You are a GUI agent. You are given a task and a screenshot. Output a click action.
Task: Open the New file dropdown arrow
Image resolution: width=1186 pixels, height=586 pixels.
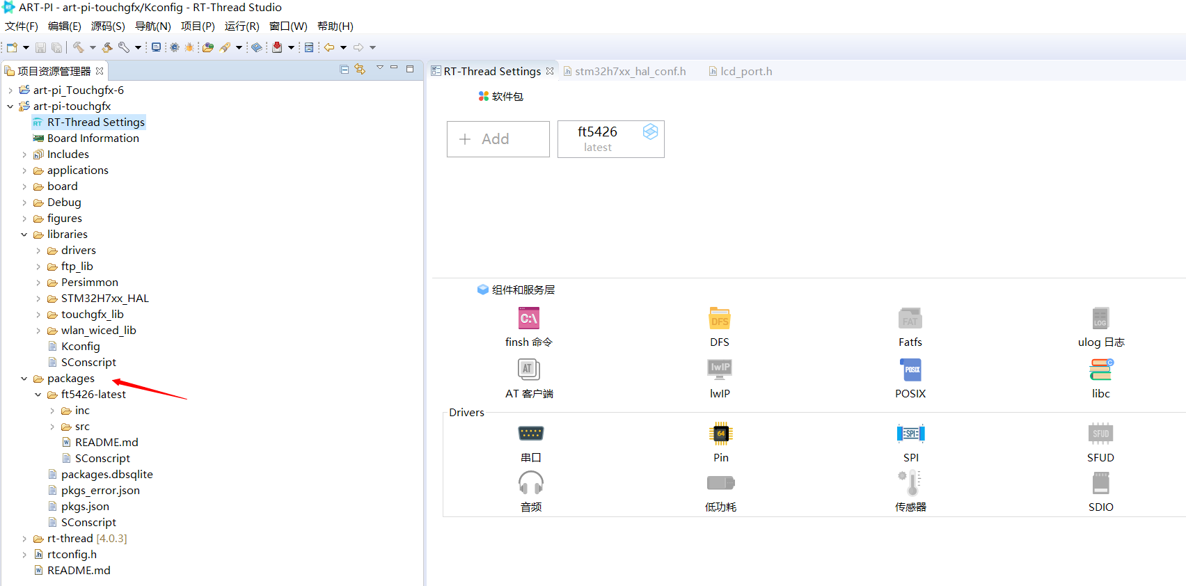(x=26, y=47)
